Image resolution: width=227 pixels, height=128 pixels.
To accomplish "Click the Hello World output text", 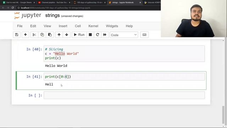I will pyautogui.click(x=56, y=66).
